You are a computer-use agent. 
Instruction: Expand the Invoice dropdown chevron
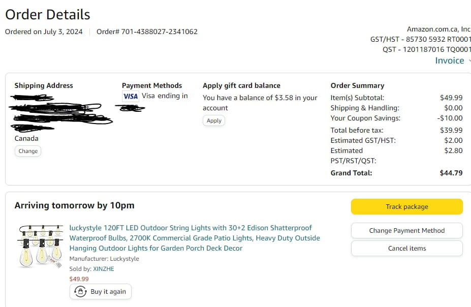pos(469,60)
